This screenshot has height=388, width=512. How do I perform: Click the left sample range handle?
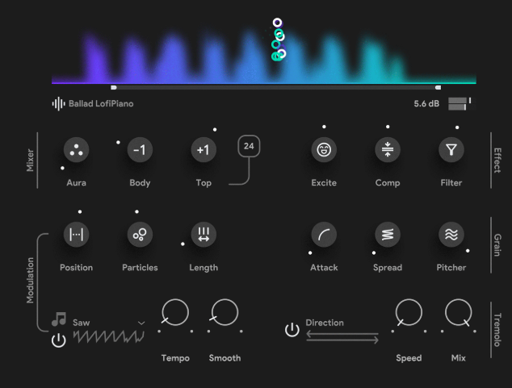click(x=114, y=87)
